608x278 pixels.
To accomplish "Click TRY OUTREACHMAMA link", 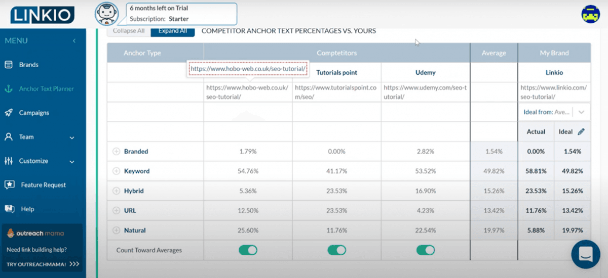I will pyautogui.click(x=43, y=264).
